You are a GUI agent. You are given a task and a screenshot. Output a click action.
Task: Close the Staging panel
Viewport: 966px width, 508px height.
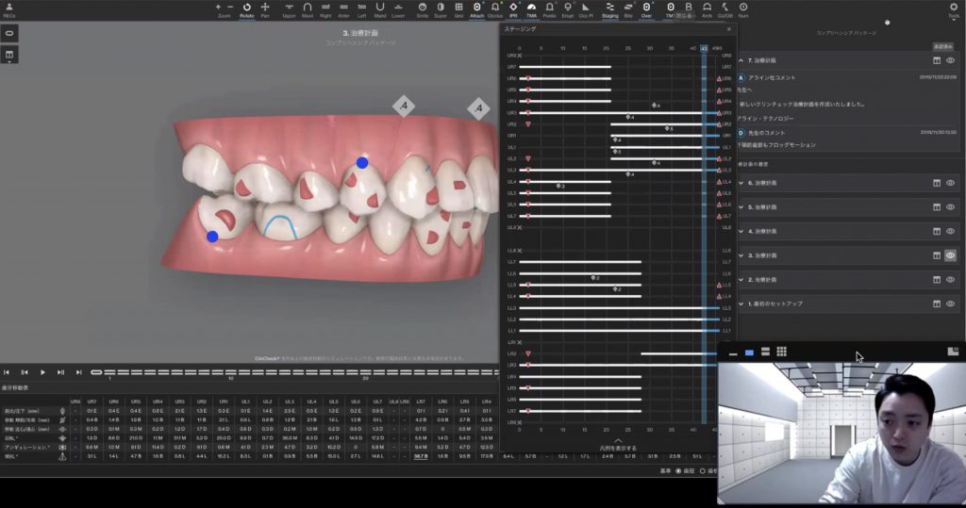(729, 29)
